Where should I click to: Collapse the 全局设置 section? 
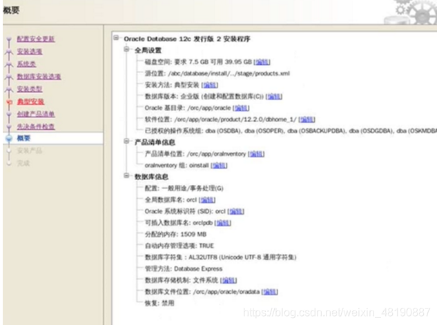point(126,49)
